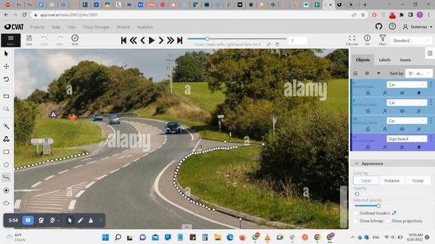
Task: Toggle the lock on object 8
Action: click(368, 94)
